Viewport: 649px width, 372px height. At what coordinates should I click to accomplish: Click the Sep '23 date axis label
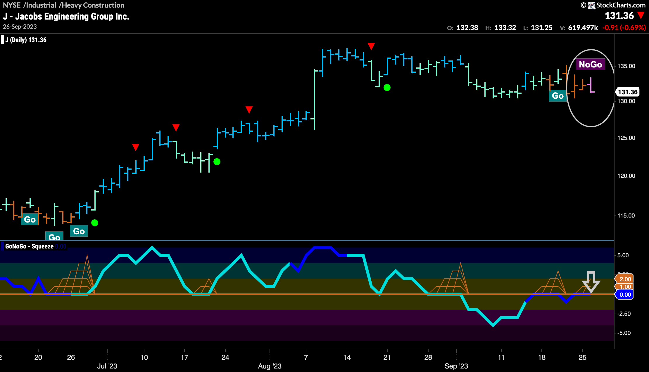456,366
